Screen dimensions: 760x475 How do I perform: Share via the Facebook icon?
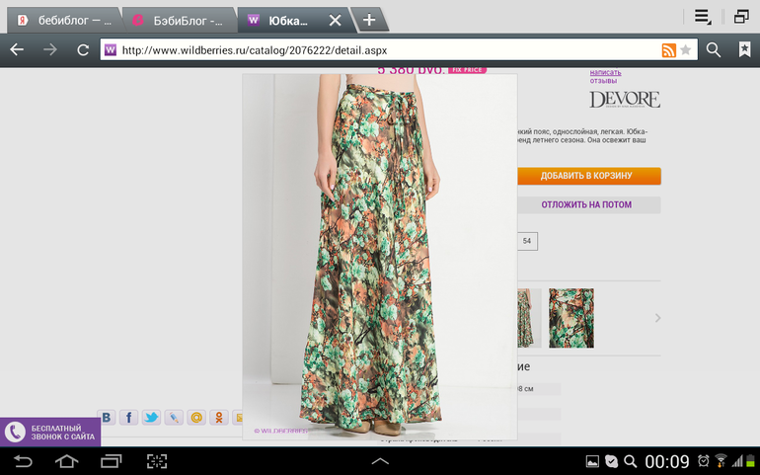(128, 418)
